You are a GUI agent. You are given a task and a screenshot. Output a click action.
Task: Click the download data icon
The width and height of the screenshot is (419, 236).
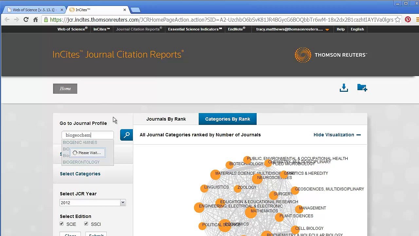pyautogui.click(x=344, y=88)
